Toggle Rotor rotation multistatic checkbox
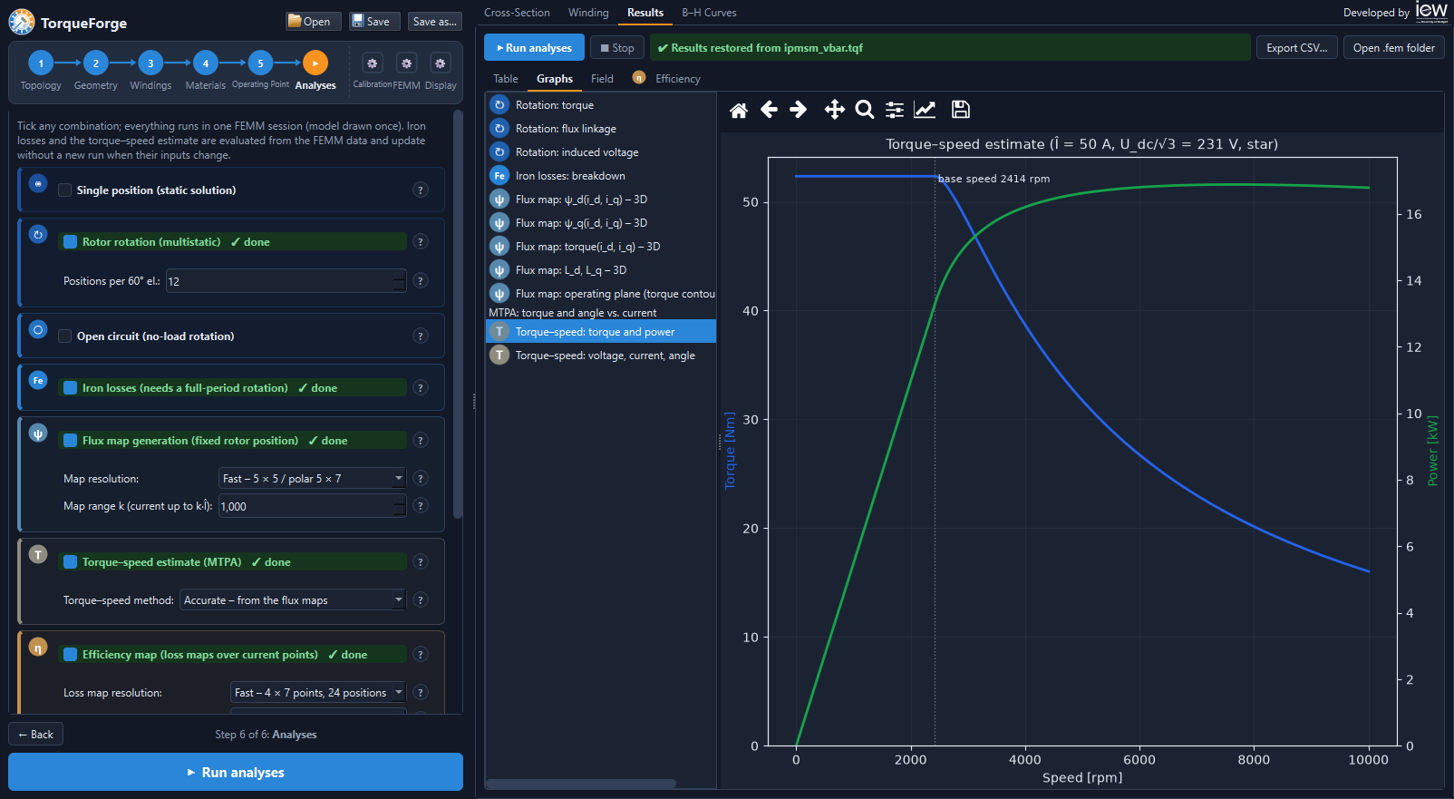 (x=70, y=242)
